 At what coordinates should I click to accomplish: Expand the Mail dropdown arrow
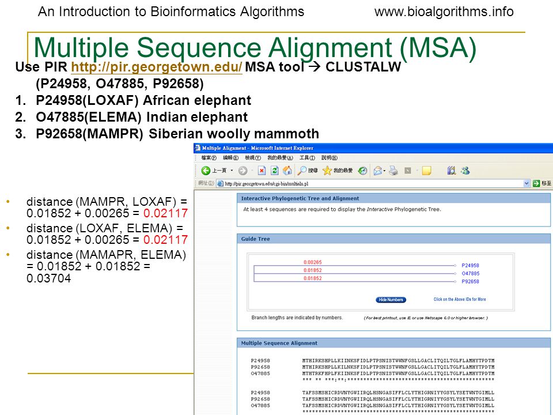[x=384, y=171]
